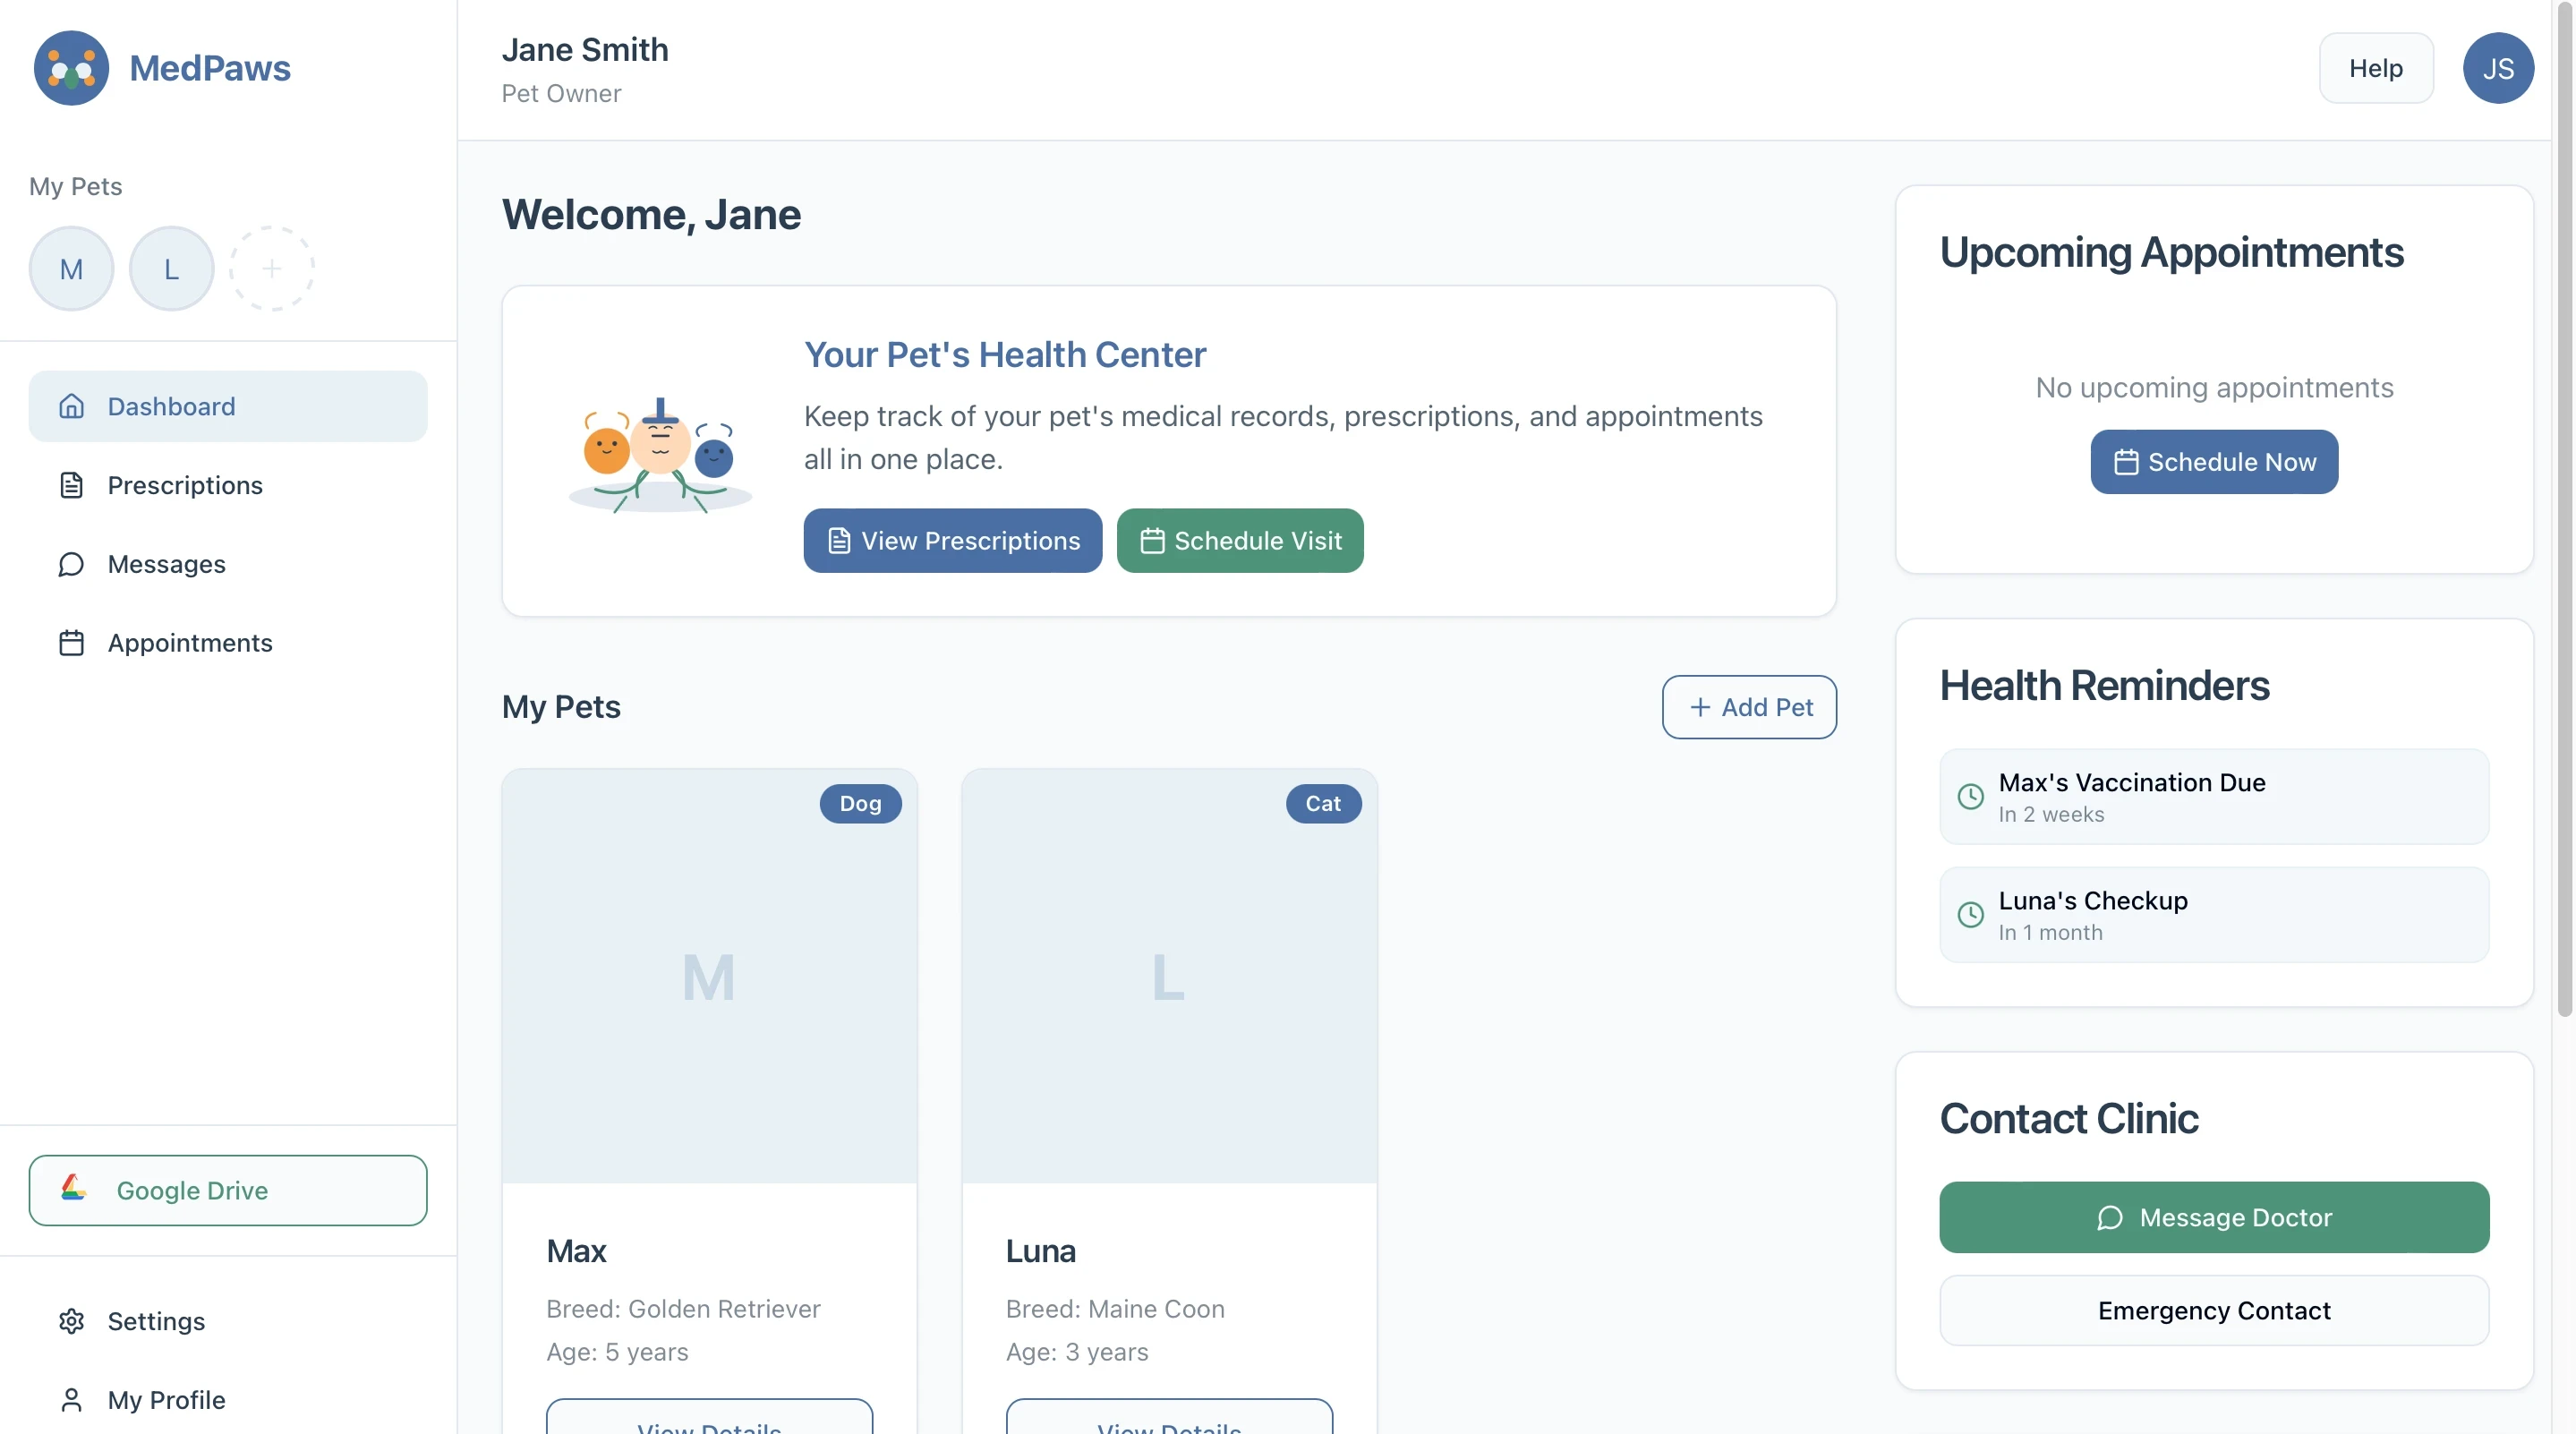Screen dimensions: 2576x1434
Task: Click the MedPaws paw logo icon
Action: click(x=71, y=68)
